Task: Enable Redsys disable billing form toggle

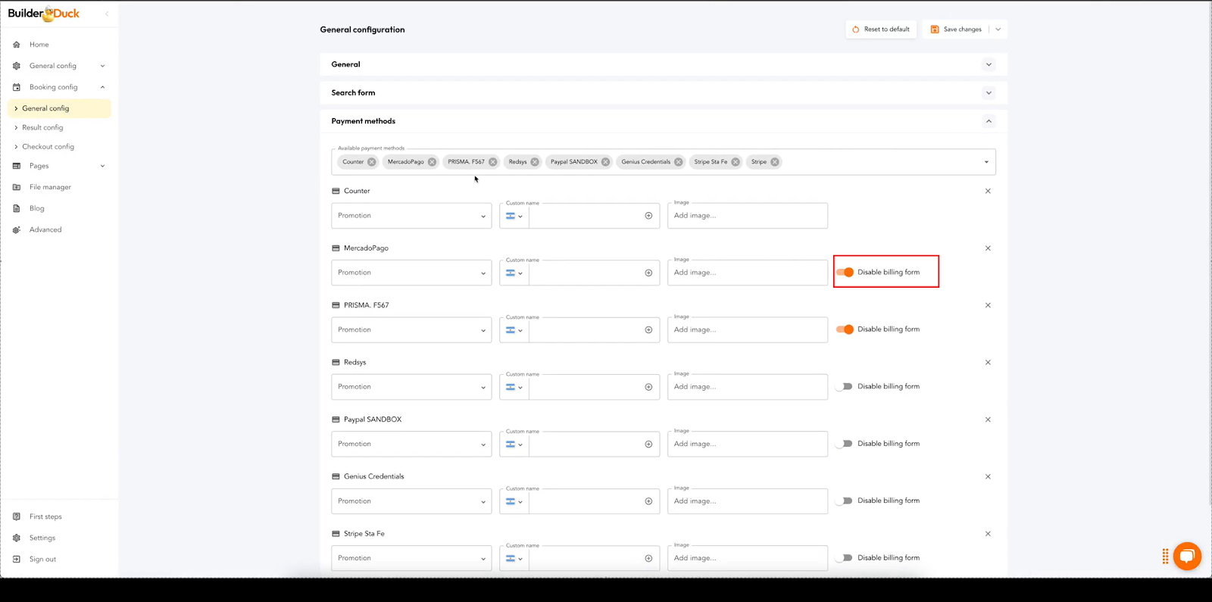Action: (x=845, y=387)
